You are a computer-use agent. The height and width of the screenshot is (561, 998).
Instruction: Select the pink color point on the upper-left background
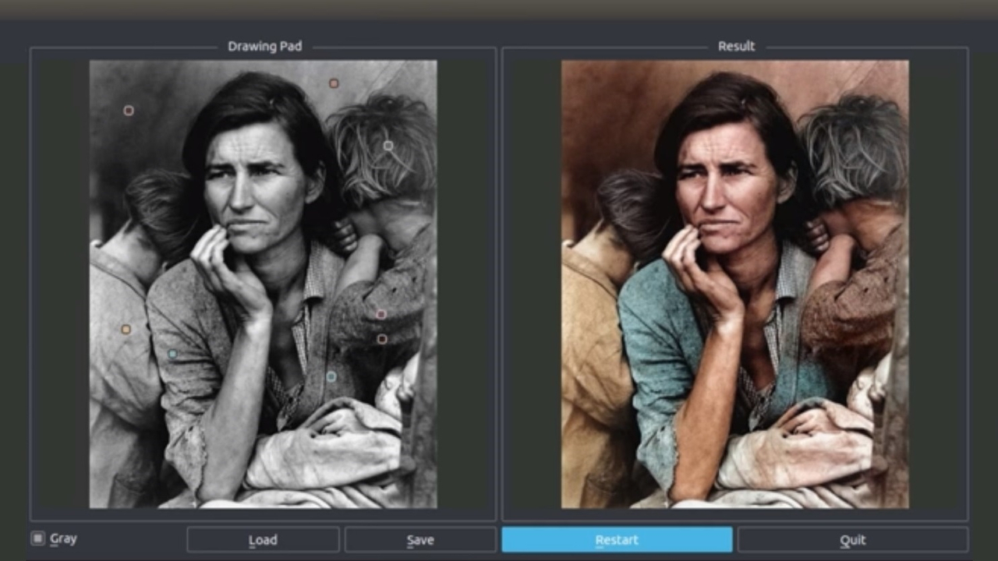[129, 111]
